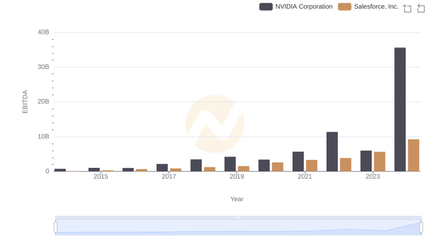Viewport: 431px width, 248px height.
Task: Click the 30B y-axis label
Action: (x=44, y=67)
